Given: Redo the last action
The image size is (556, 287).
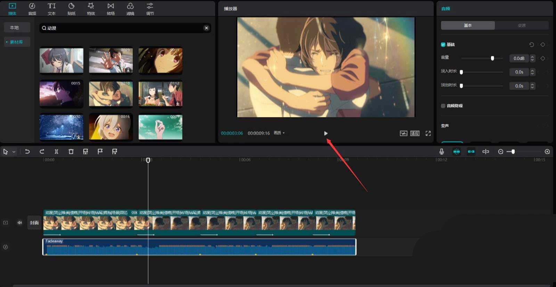Looking at the screenshot, I should tap(42, 151).
